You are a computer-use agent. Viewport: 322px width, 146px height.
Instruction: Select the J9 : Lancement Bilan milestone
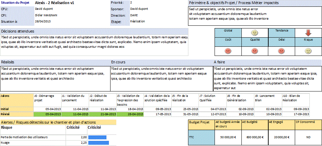coord(268,100)
